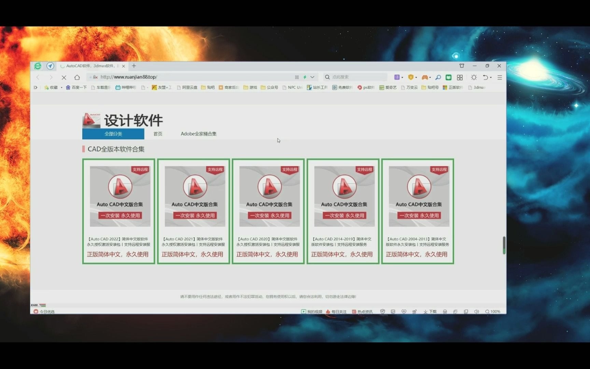Screen dimensions: 590x369
Task: Click the 360 browser logo icon
Action: pyautogui.click(x=38, y=66)
